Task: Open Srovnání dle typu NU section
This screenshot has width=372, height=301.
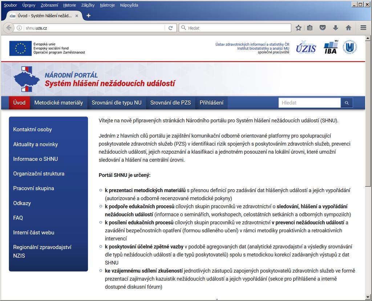Action: [117, 103]
